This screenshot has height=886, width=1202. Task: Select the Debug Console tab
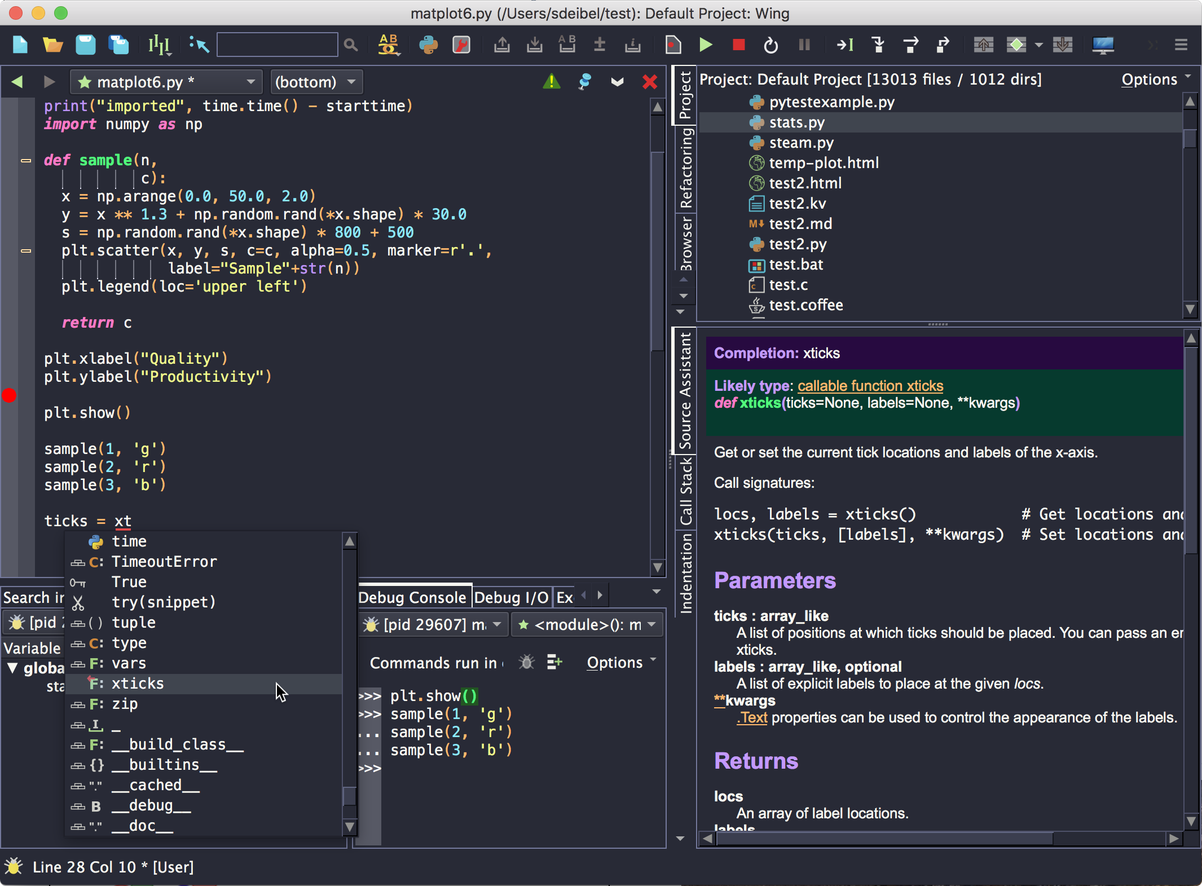413,597
